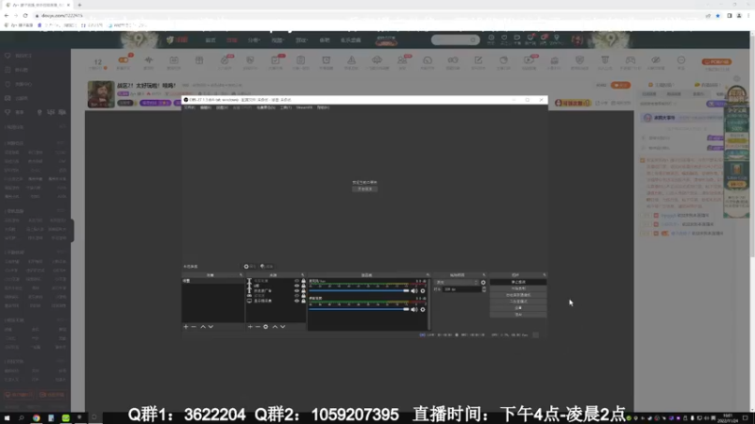Increase transition duration with stepper arrow
755x424 pixels.
pyautogui.click(x=484, y=288)
